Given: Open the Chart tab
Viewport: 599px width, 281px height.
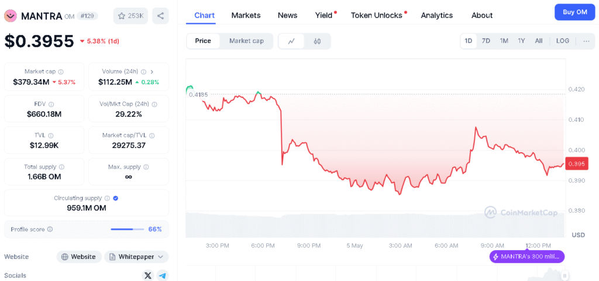Looking at the screenshot, I should tap(205, 15).
